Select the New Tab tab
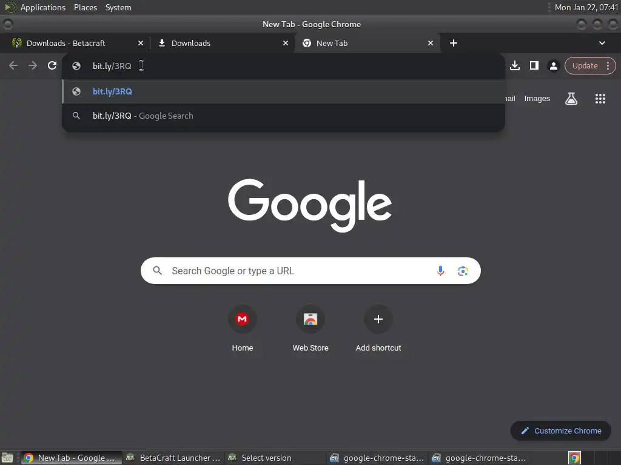Image resolution: width=621 pixels, height=465 pixels. point(367,43)
